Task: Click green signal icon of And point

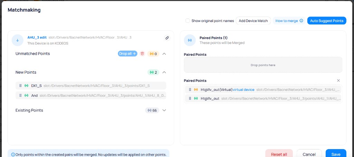Action: [x=26, y=95]
